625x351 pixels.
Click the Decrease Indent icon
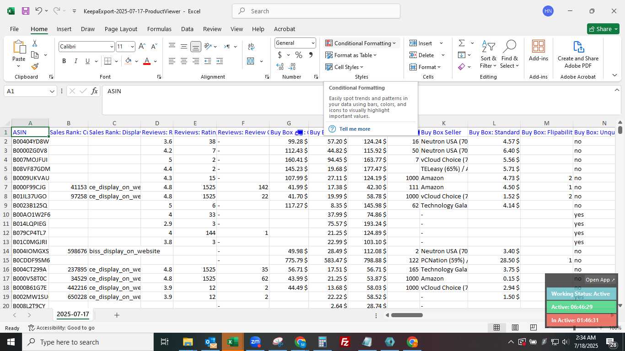(208, 61)
